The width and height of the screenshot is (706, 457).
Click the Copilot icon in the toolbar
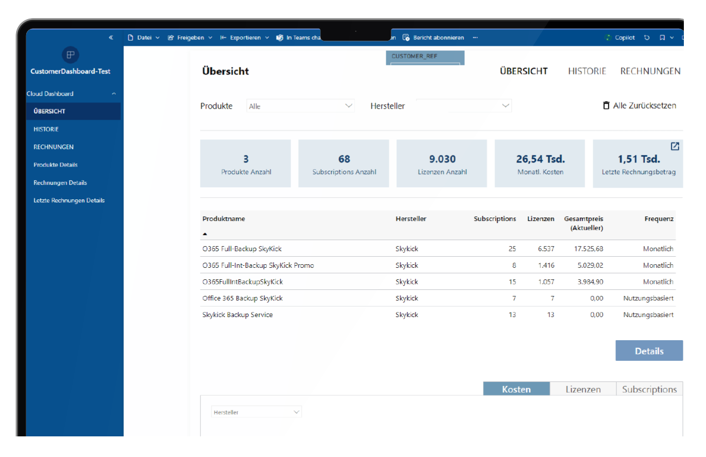(608, 38)
